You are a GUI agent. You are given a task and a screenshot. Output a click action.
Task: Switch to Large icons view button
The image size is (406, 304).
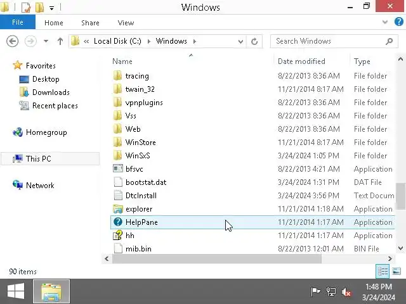click(396, 272)
